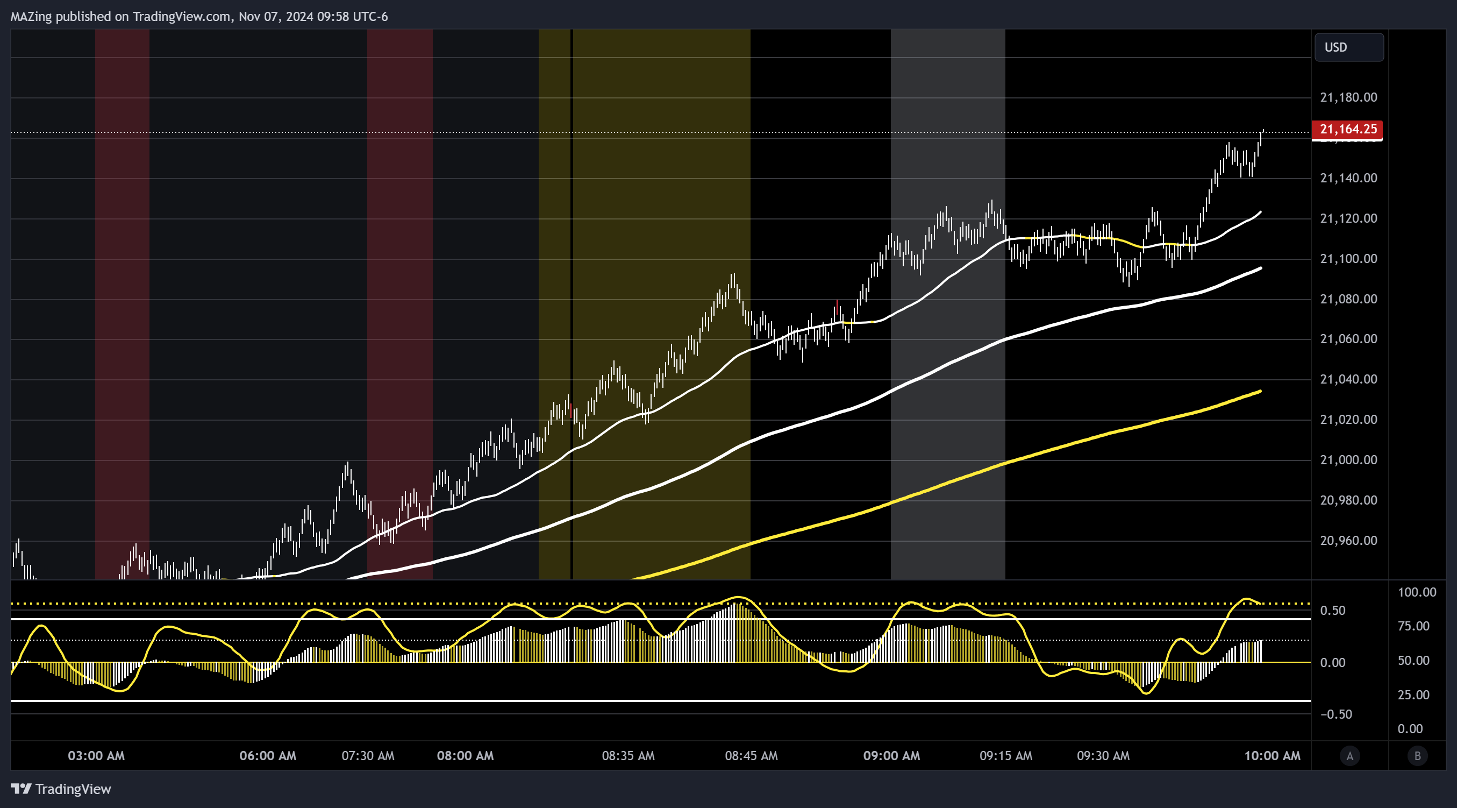The width and height of the screenshot is (1457, 808).
Task: Click the TradingView logo
Action: pyautogui.click(x=61, y=789)
